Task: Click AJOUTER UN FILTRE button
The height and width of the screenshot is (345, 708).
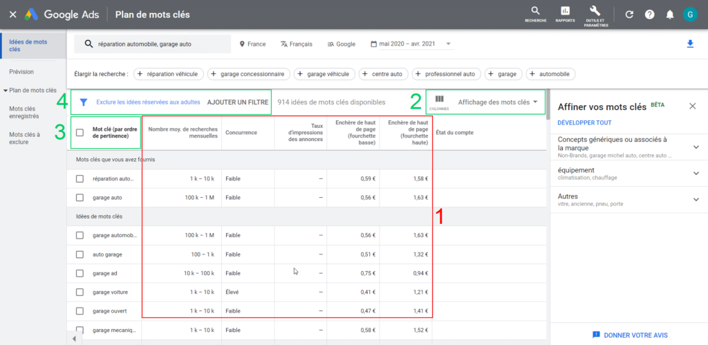Action: pos(238,102)
